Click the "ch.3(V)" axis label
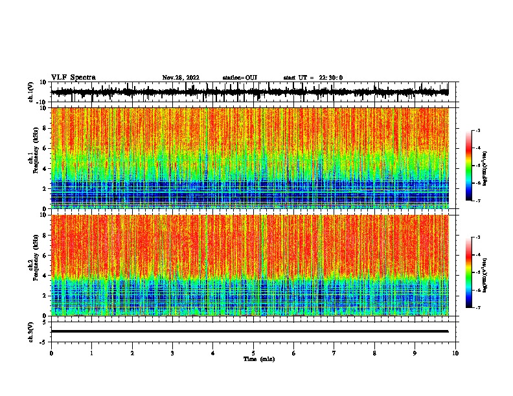This screenshot has width=513, height=396. [31, 332]
